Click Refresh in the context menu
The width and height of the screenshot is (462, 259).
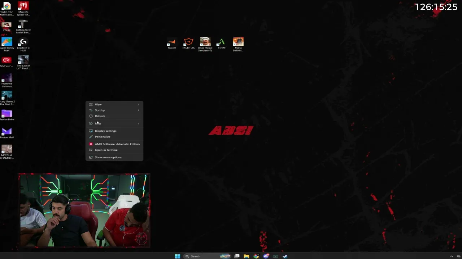click(x=114, y=116)
